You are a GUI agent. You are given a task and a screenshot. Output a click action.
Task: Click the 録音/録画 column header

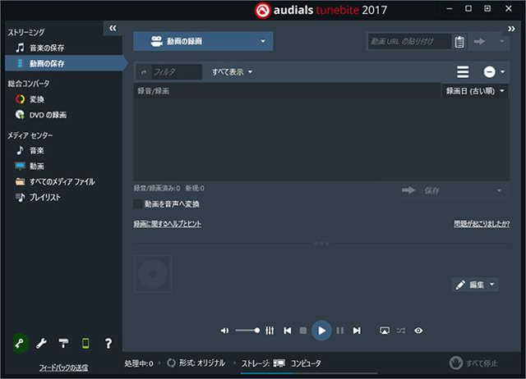[x=287, y=91]
